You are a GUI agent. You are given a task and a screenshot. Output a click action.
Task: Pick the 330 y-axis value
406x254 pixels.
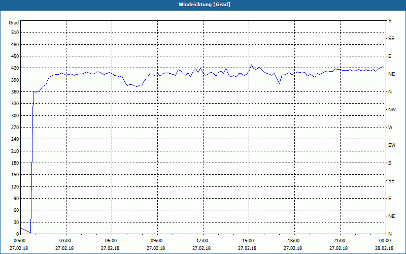pos(15,104)
